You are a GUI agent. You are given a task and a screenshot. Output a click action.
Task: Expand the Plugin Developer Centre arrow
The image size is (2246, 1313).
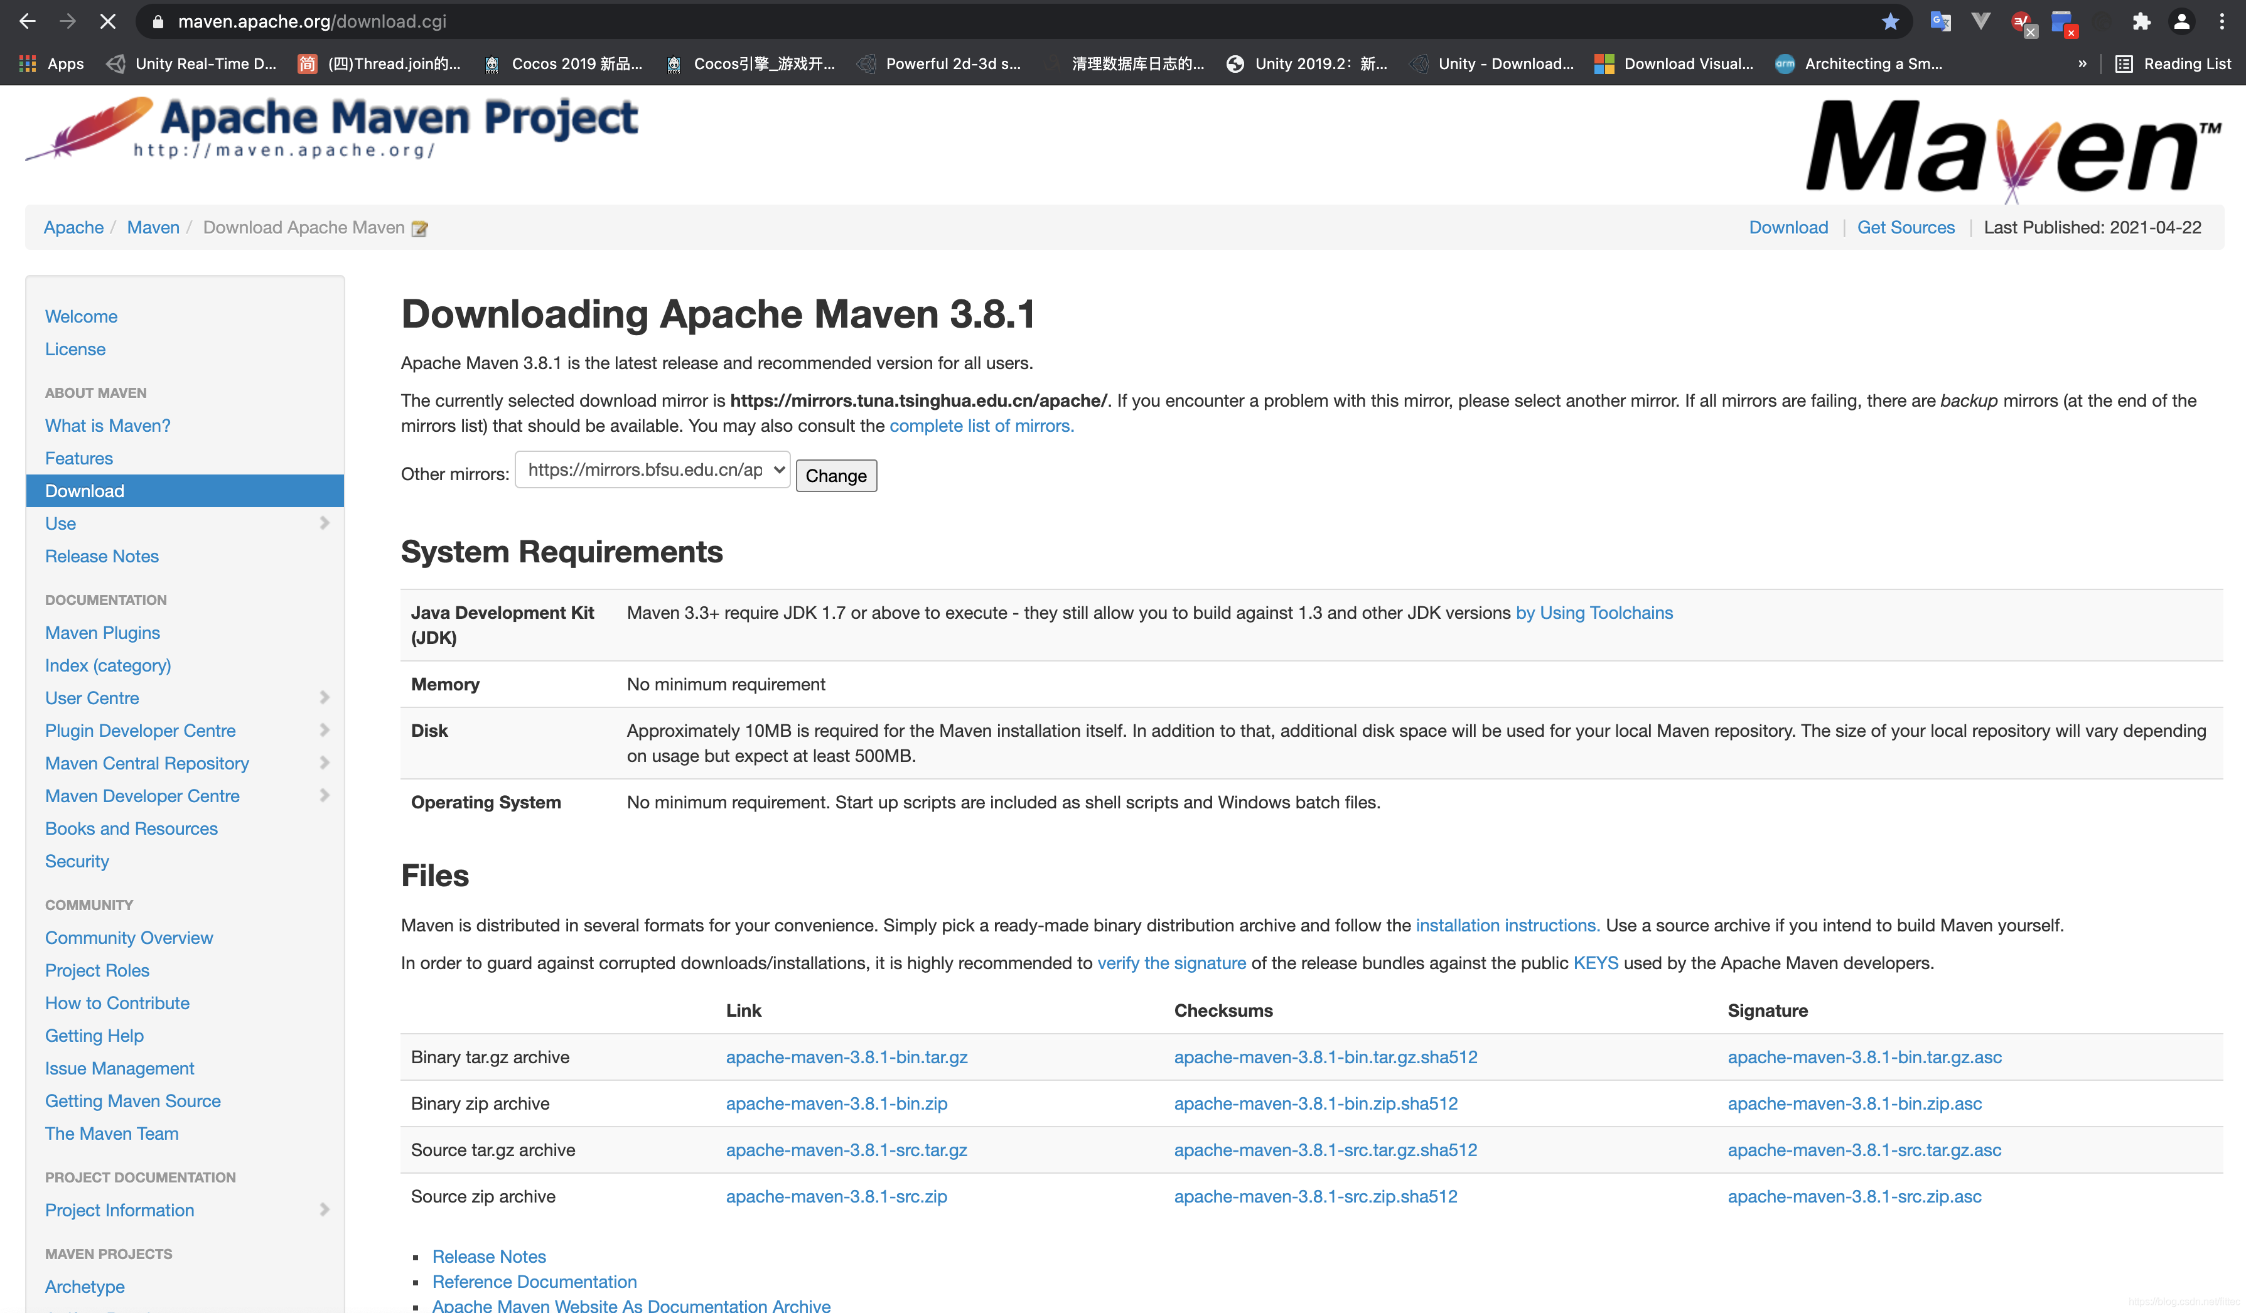325,730
